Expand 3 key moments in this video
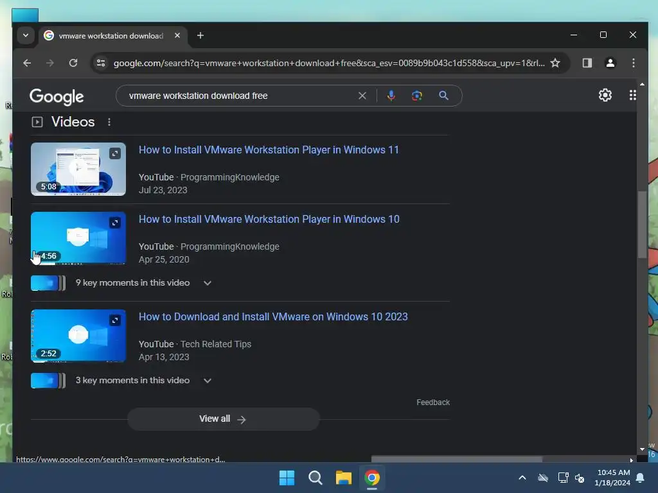The width and height of the screenshot is (658, 493). click(x=143, y=381)
